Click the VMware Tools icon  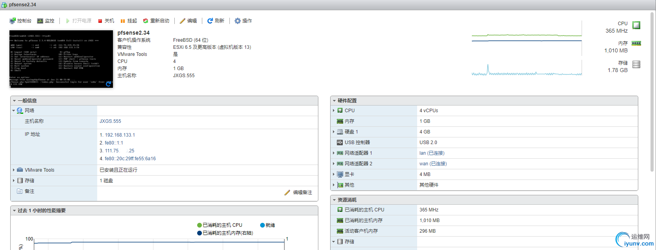(20, 170)
